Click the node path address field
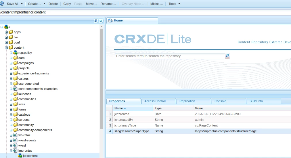 click(x=145, y=12)
